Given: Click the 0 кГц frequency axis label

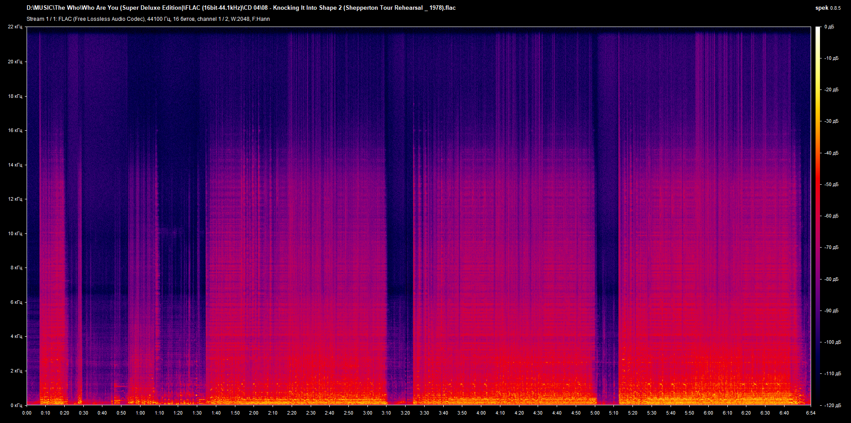Looking at the screenshot, I should [16, 404].
